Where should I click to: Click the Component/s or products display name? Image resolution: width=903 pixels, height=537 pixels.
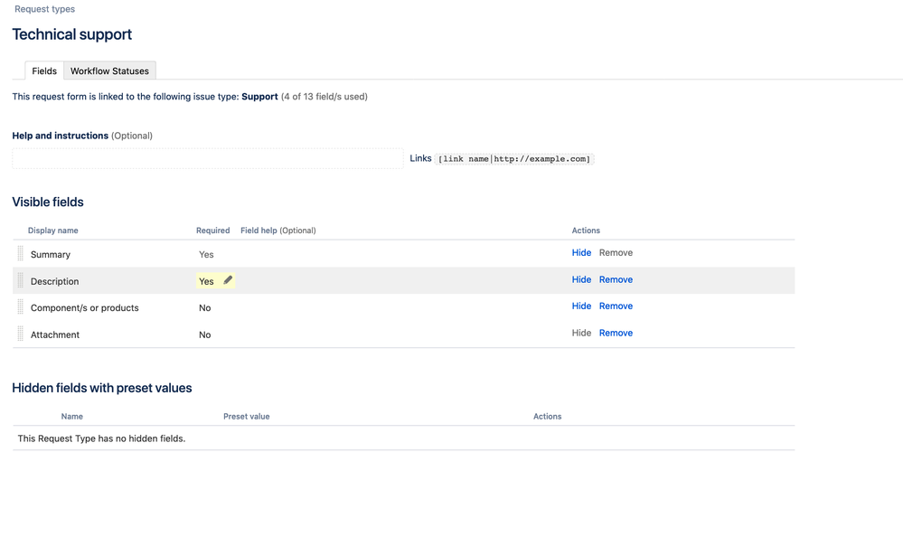point(85,307)
